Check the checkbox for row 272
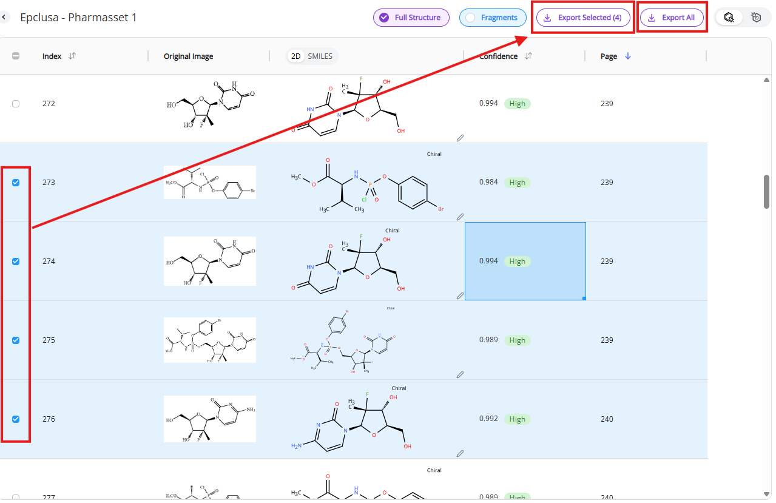The height and width of the screenshot is (503, 776). click(16, 104)
